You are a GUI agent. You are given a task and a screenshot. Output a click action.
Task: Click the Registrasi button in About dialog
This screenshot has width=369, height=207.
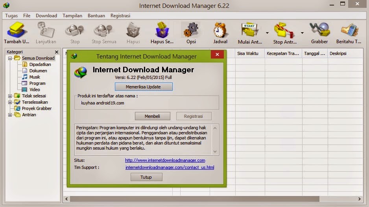[194, 116]
